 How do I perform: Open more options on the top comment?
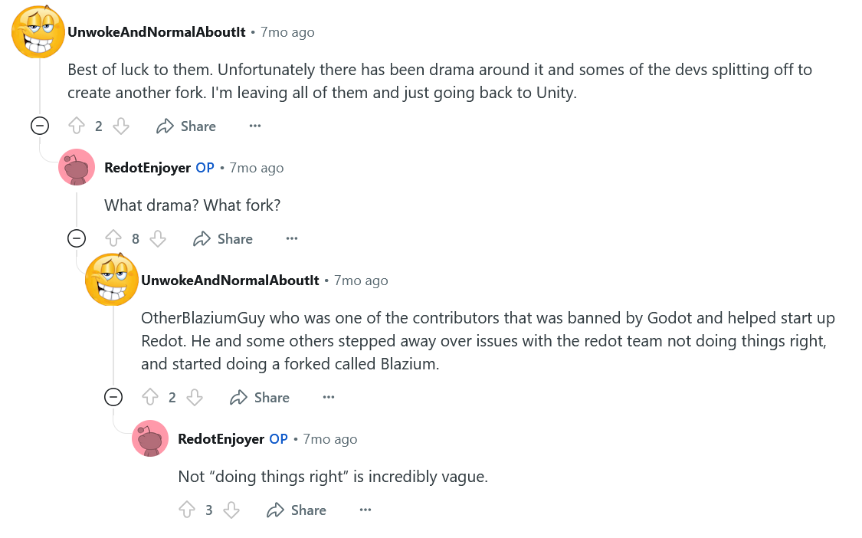[254, 126]
